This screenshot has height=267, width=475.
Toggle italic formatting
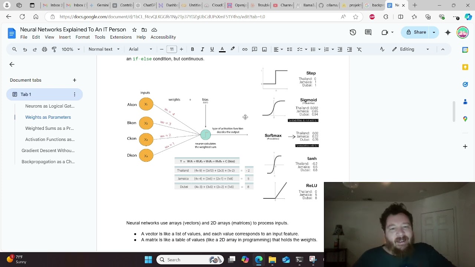tap(202, 49)
